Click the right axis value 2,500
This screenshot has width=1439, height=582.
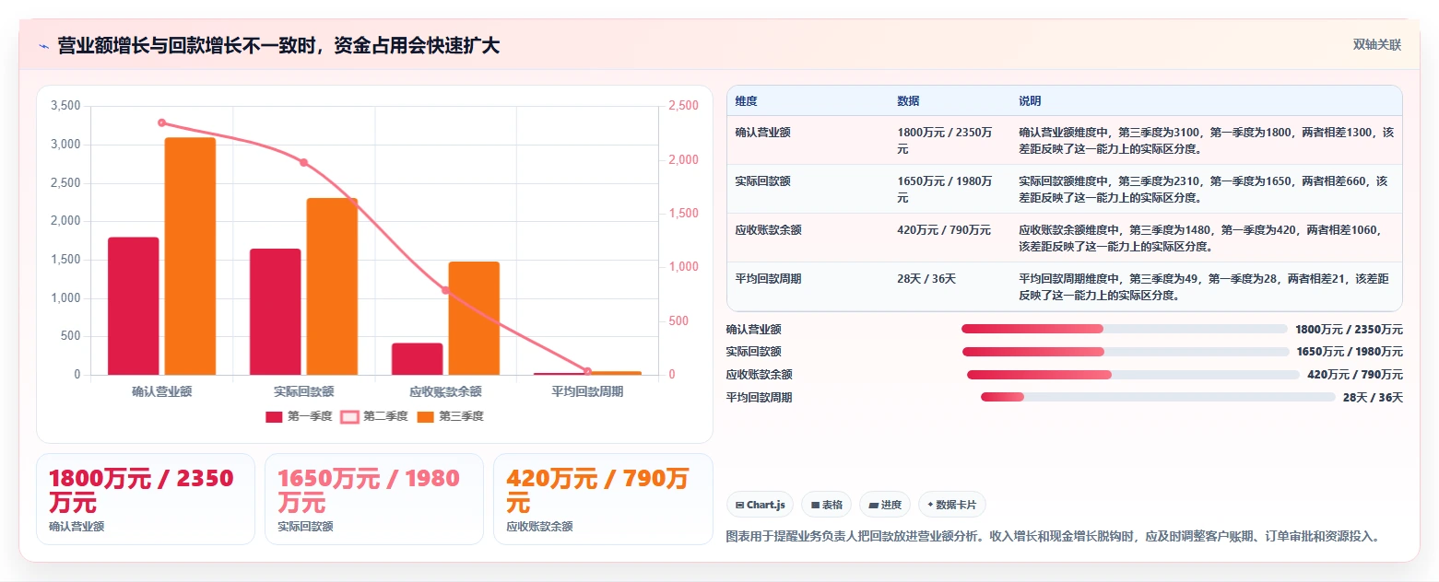coord(683,106)
